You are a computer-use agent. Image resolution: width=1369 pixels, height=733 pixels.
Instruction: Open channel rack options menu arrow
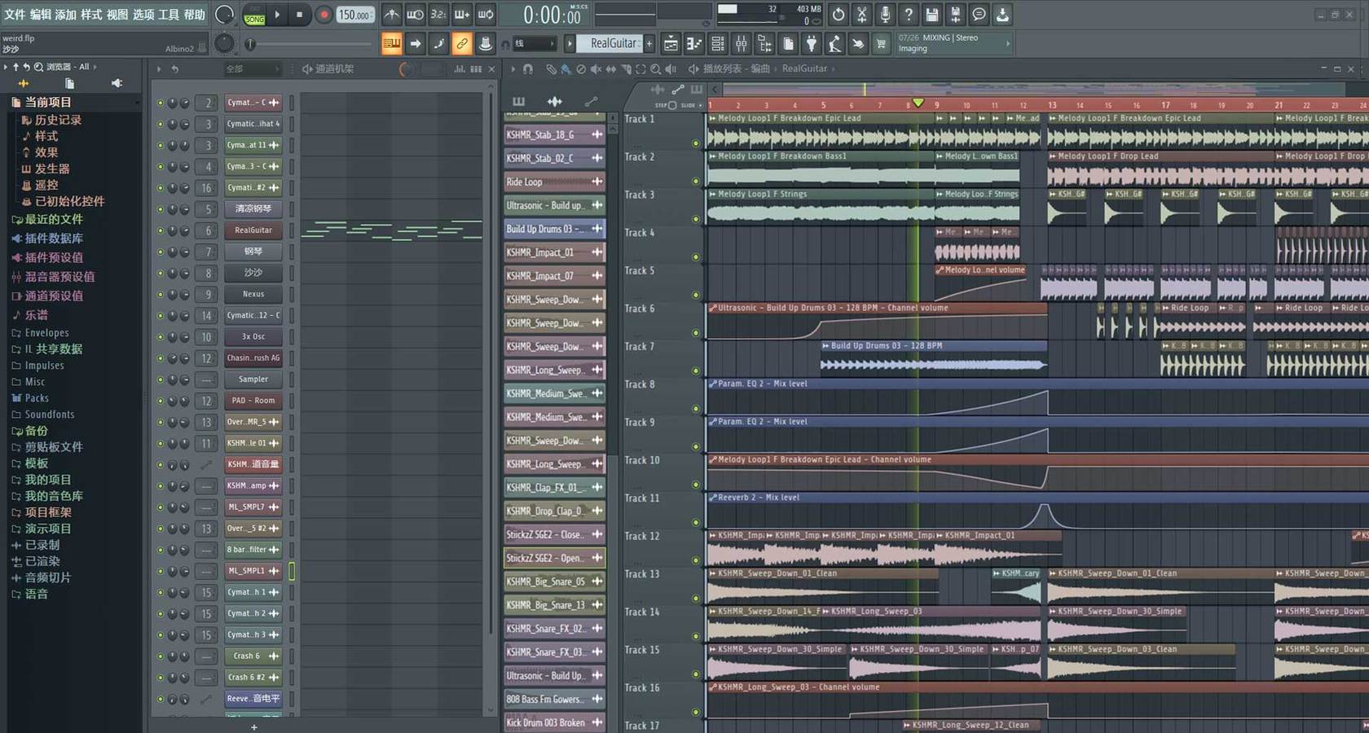point(159,69)
